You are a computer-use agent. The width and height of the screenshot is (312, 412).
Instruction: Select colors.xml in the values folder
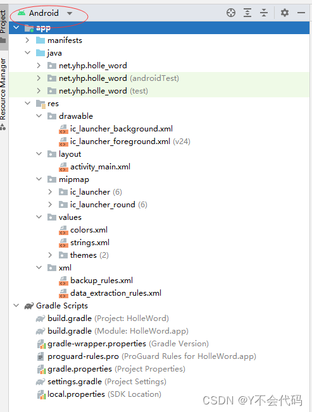coord(89,230)
